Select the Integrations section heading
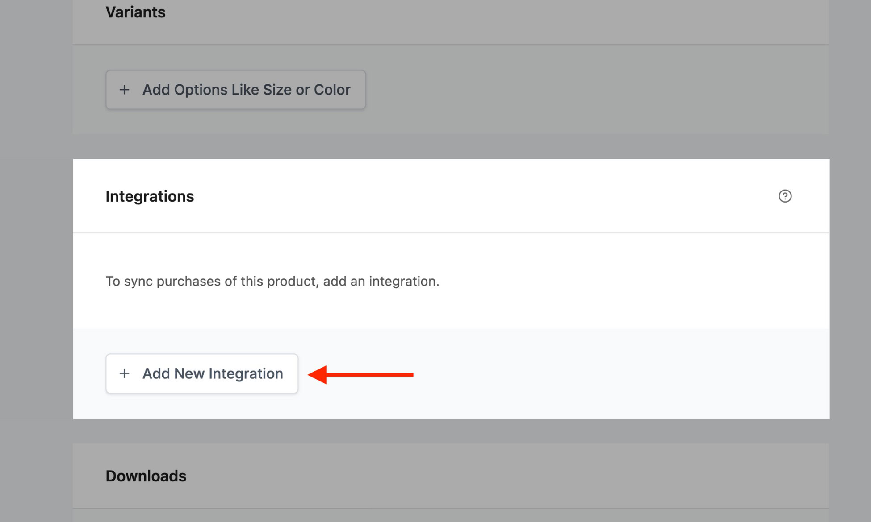 pyautogui.click(x=150, y=196)
